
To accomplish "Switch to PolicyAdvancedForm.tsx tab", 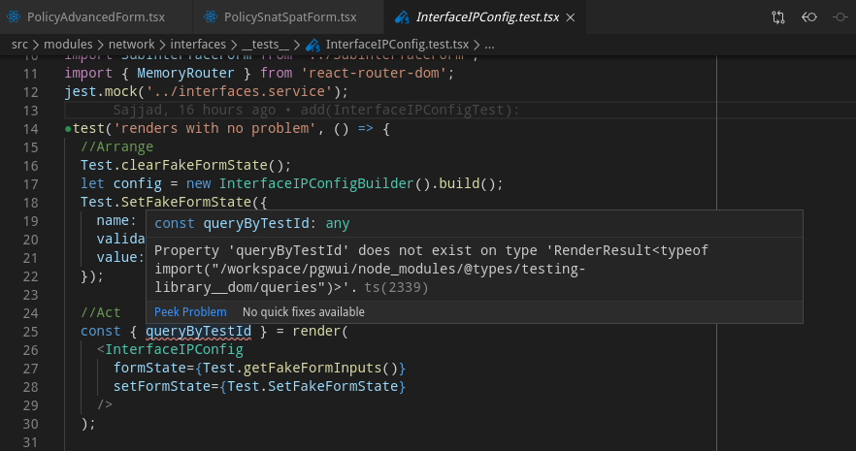I will 96,16.
